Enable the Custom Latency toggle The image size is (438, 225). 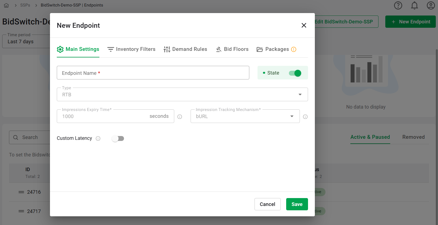coord(118,138)
